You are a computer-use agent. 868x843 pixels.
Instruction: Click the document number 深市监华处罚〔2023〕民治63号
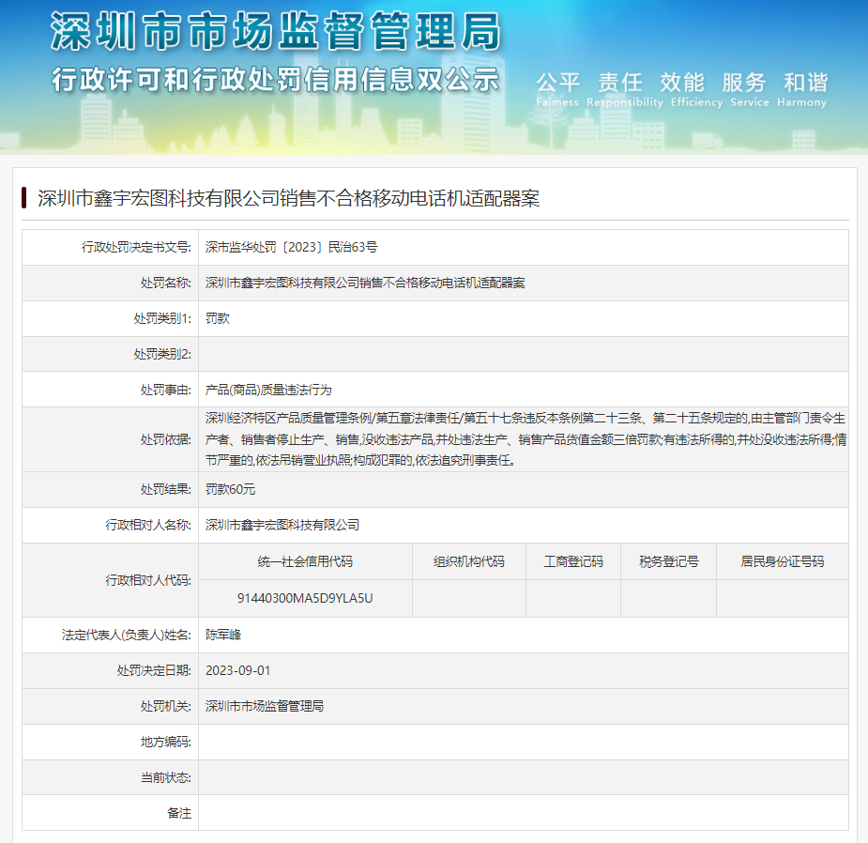(291, 247)
